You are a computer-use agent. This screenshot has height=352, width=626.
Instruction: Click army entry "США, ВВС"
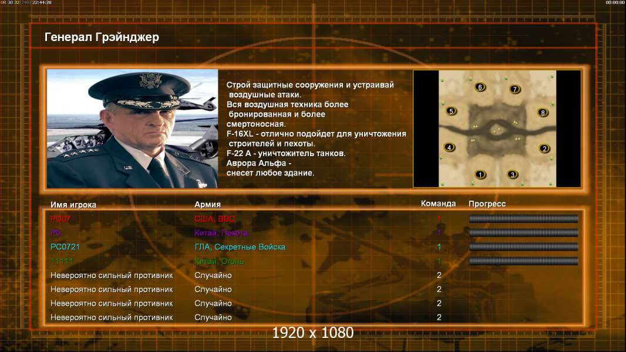pos(215,219)
